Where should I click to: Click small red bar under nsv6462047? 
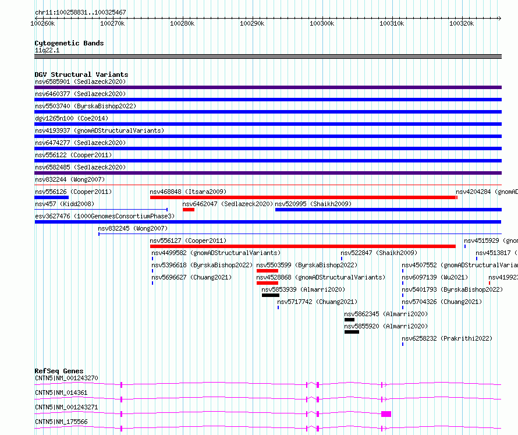[189, 210]
